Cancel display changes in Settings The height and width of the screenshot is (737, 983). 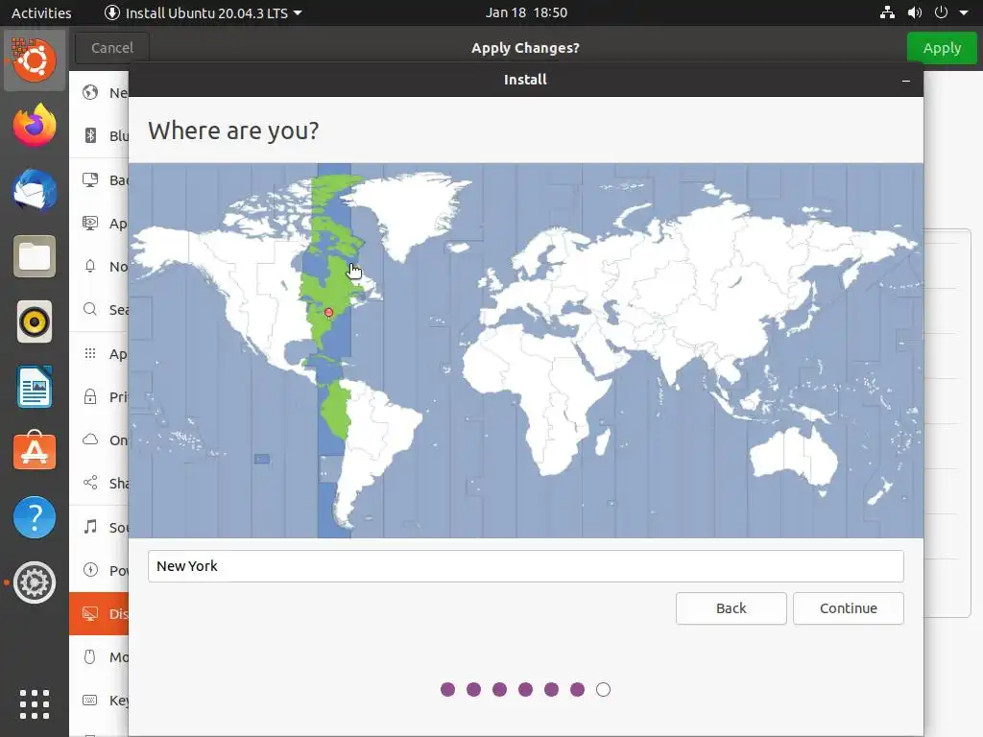pyautogui.click(x=112, y=48)
